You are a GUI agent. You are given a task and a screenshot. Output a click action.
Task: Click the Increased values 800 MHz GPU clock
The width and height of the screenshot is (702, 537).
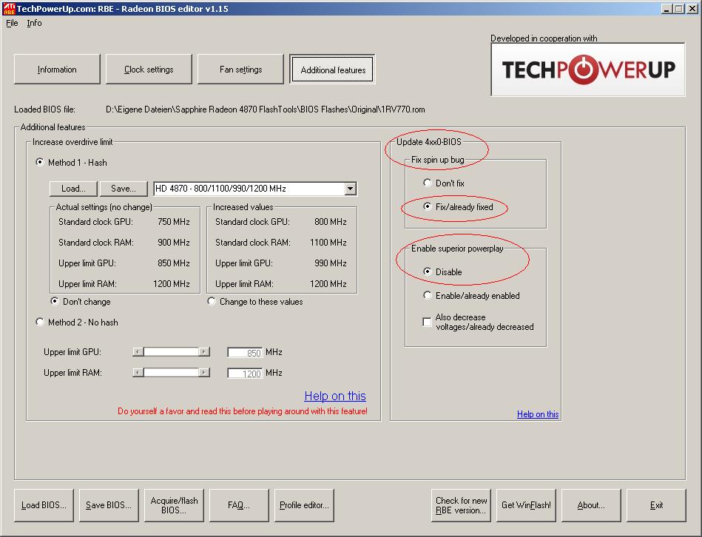(331, 221)
